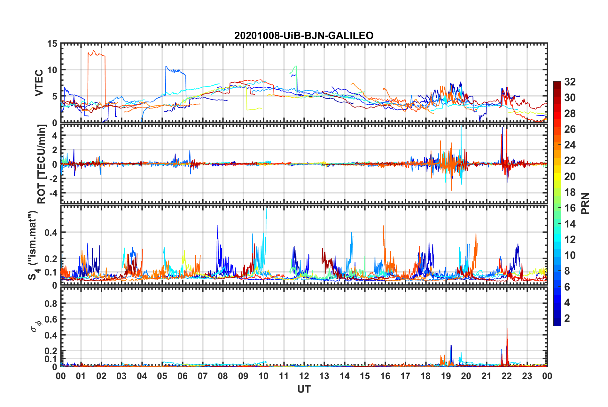Click colorbar tick label 8

[x=567, y=271]
